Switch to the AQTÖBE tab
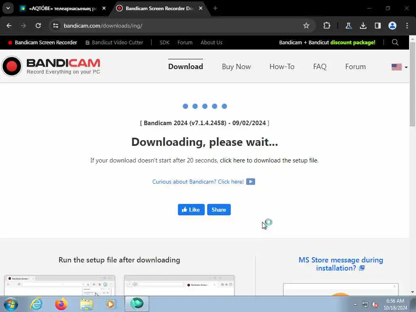The height and width of the screenshot is (312, 416). click(63, 9)
